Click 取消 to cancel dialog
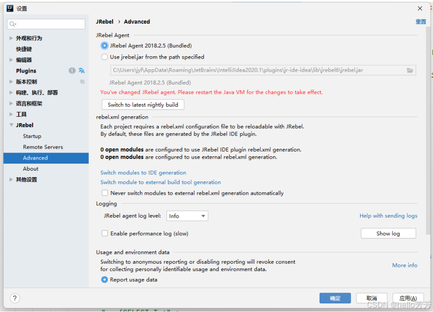 pos(372,298)
